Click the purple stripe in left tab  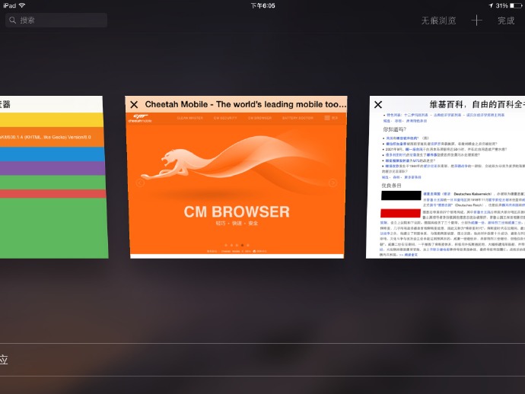[52, 168]
